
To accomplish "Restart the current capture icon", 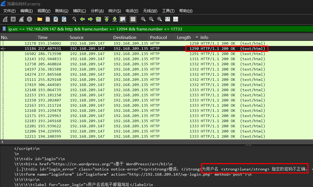I will tap(21, 19).
